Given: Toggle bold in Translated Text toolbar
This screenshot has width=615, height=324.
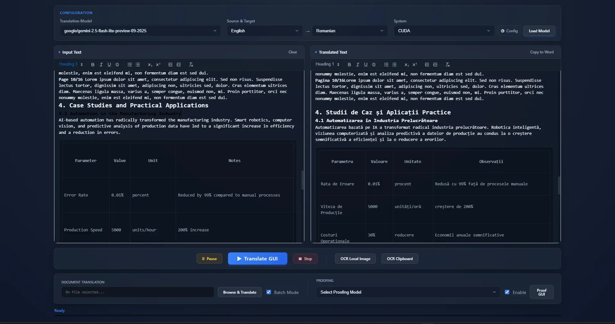Looking at the screenshot, I should tap(349, 65).
